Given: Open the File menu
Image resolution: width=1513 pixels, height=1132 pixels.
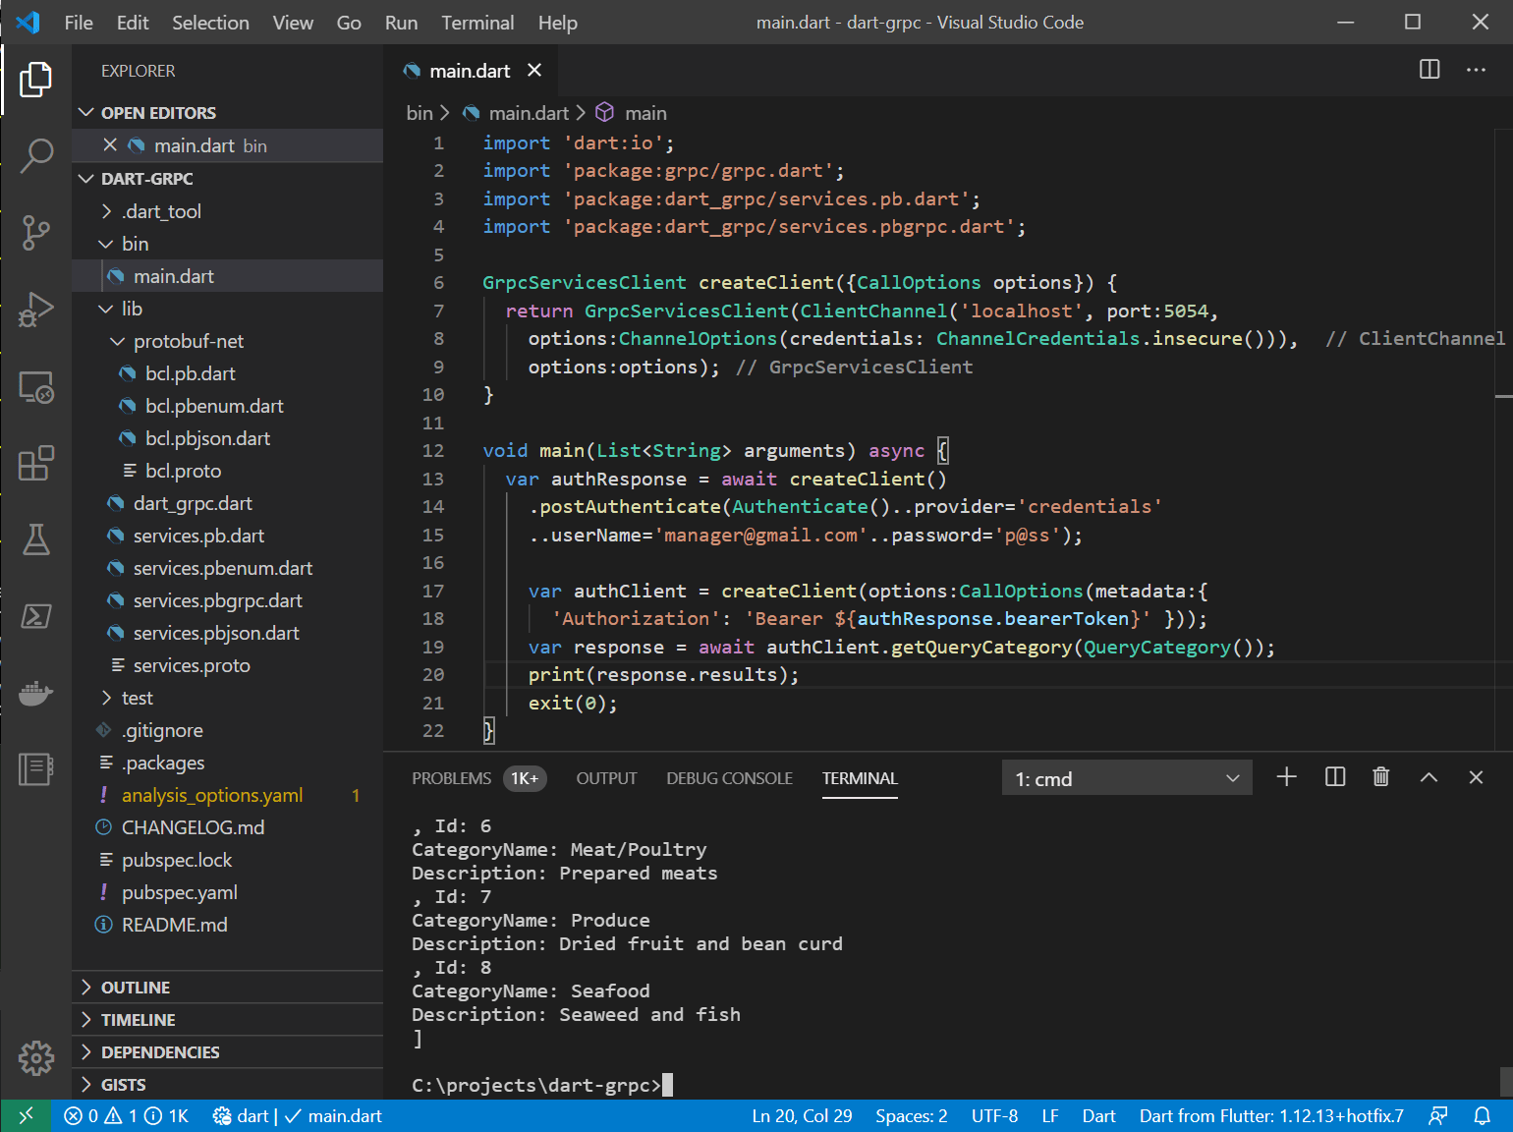Looking at the screenshot, I should (79, 23).
